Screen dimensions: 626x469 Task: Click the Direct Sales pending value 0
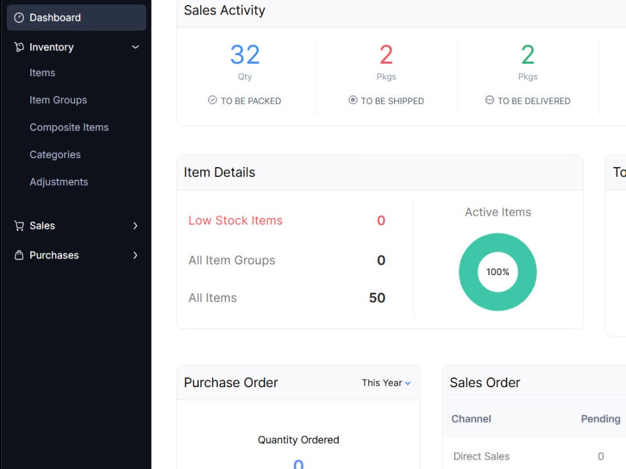click(600, 456)
